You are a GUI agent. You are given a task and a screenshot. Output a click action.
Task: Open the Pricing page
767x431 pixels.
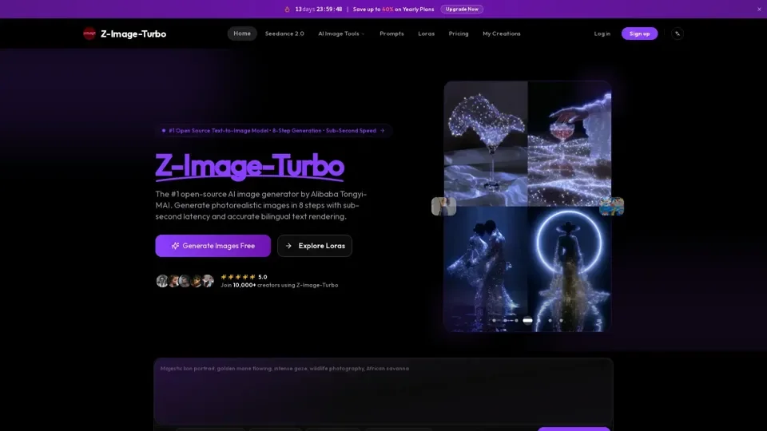459,34
